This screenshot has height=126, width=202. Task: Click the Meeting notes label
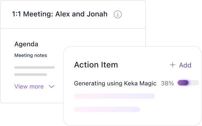tap(31, 55)
